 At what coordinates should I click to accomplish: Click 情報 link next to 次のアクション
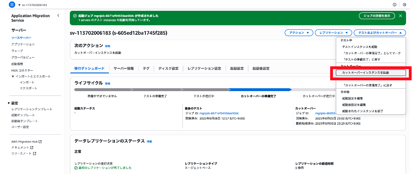107,46
